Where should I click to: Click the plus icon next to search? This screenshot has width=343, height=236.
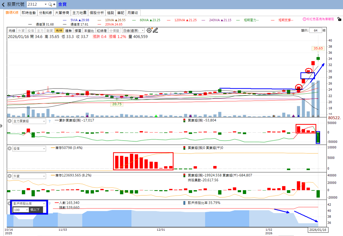click(54, 4)
